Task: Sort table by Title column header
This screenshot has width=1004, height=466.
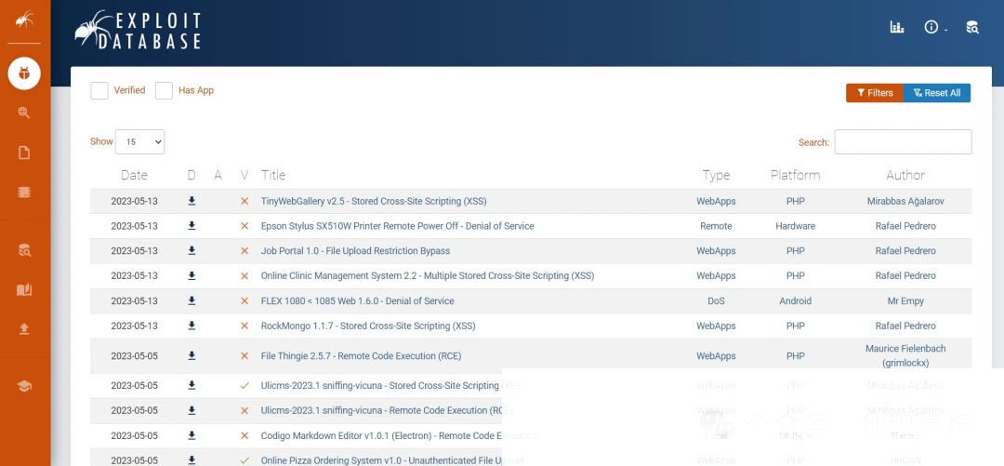Action: tap(273, 175)
